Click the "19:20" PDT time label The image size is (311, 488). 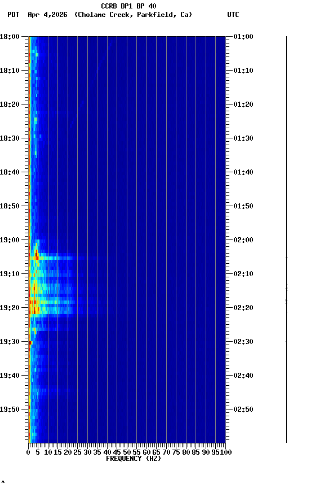coord(10,308)
